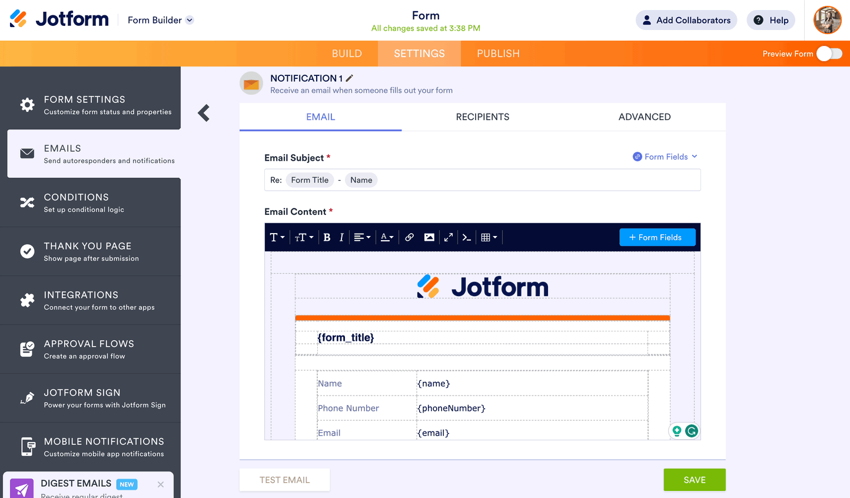
Task: Dismiss the Digest Emails banner
Action: 161,484
